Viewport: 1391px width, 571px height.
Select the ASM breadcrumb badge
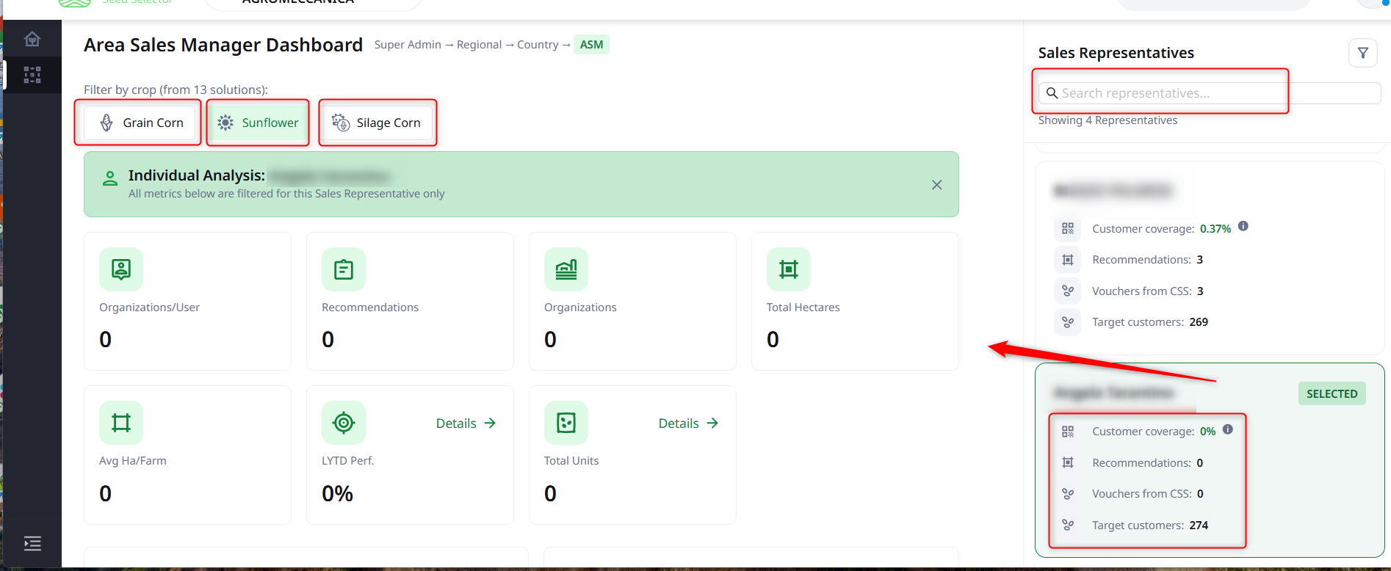[x=591, y=45]
